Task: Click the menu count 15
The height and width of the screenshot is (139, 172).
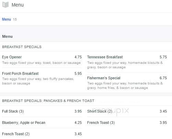Action: point(15,19)
